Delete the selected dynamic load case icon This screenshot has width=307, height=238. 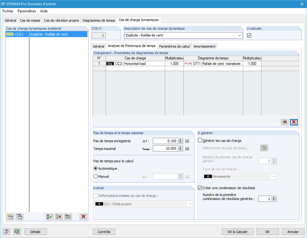click(x=83, y=217)
